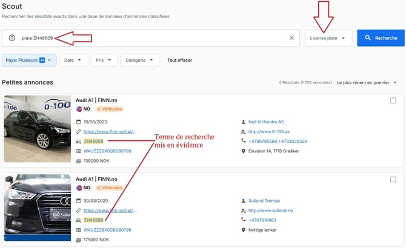This screenshot has width=406, height=248.
Task: Open the finn.no link in the 175000 NOK listing
Action: point(110,210)
